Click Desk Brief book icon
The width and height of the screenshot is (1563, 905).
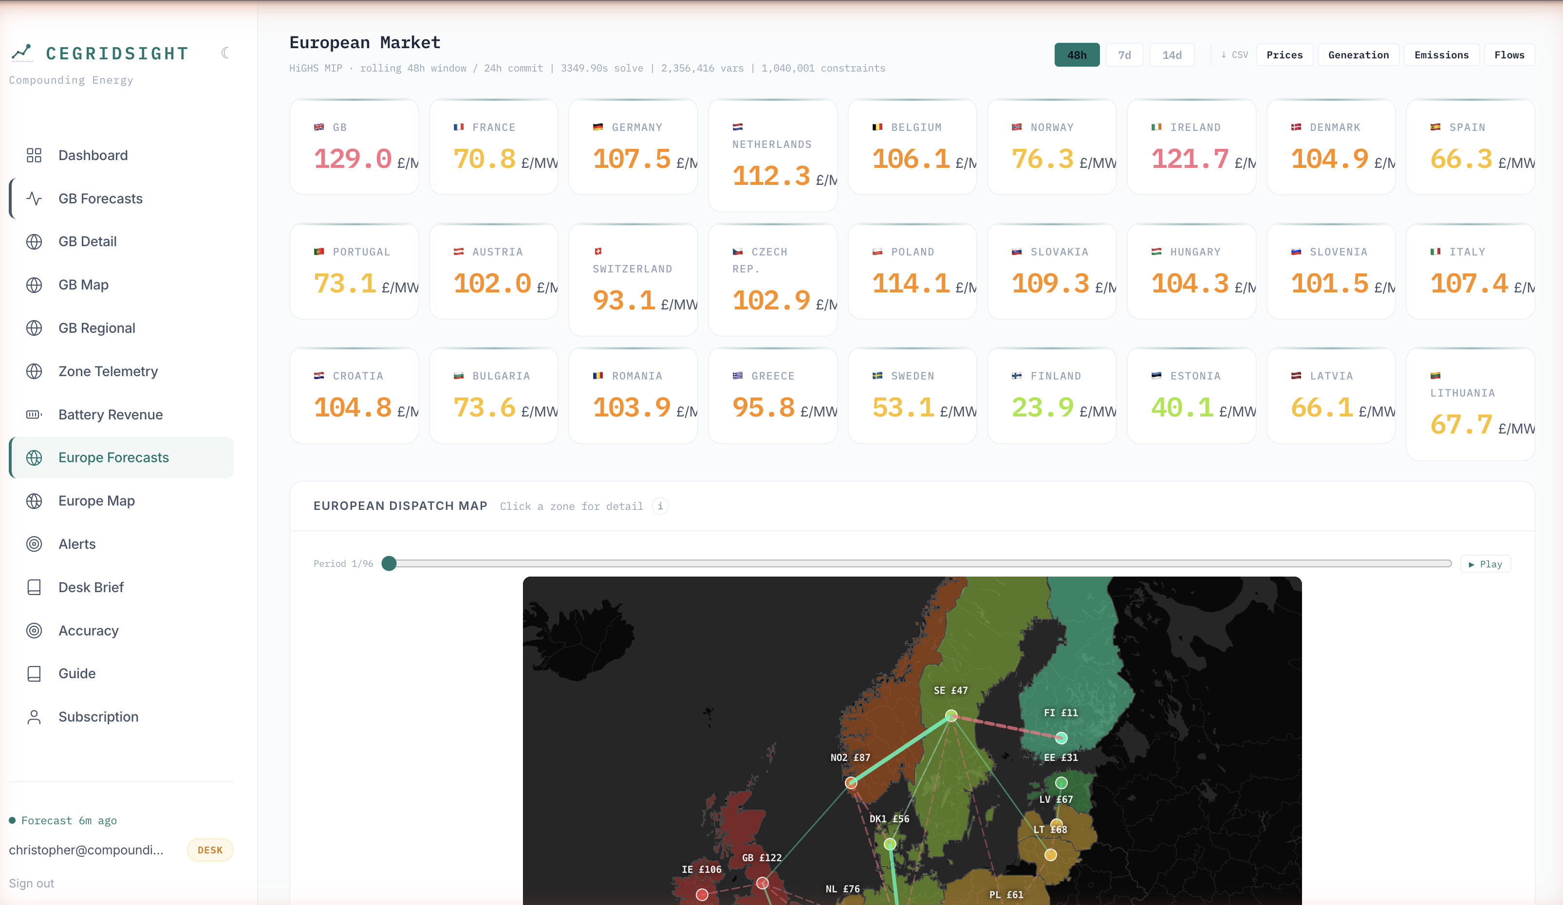pyautogui.click(x=34, y=587)
